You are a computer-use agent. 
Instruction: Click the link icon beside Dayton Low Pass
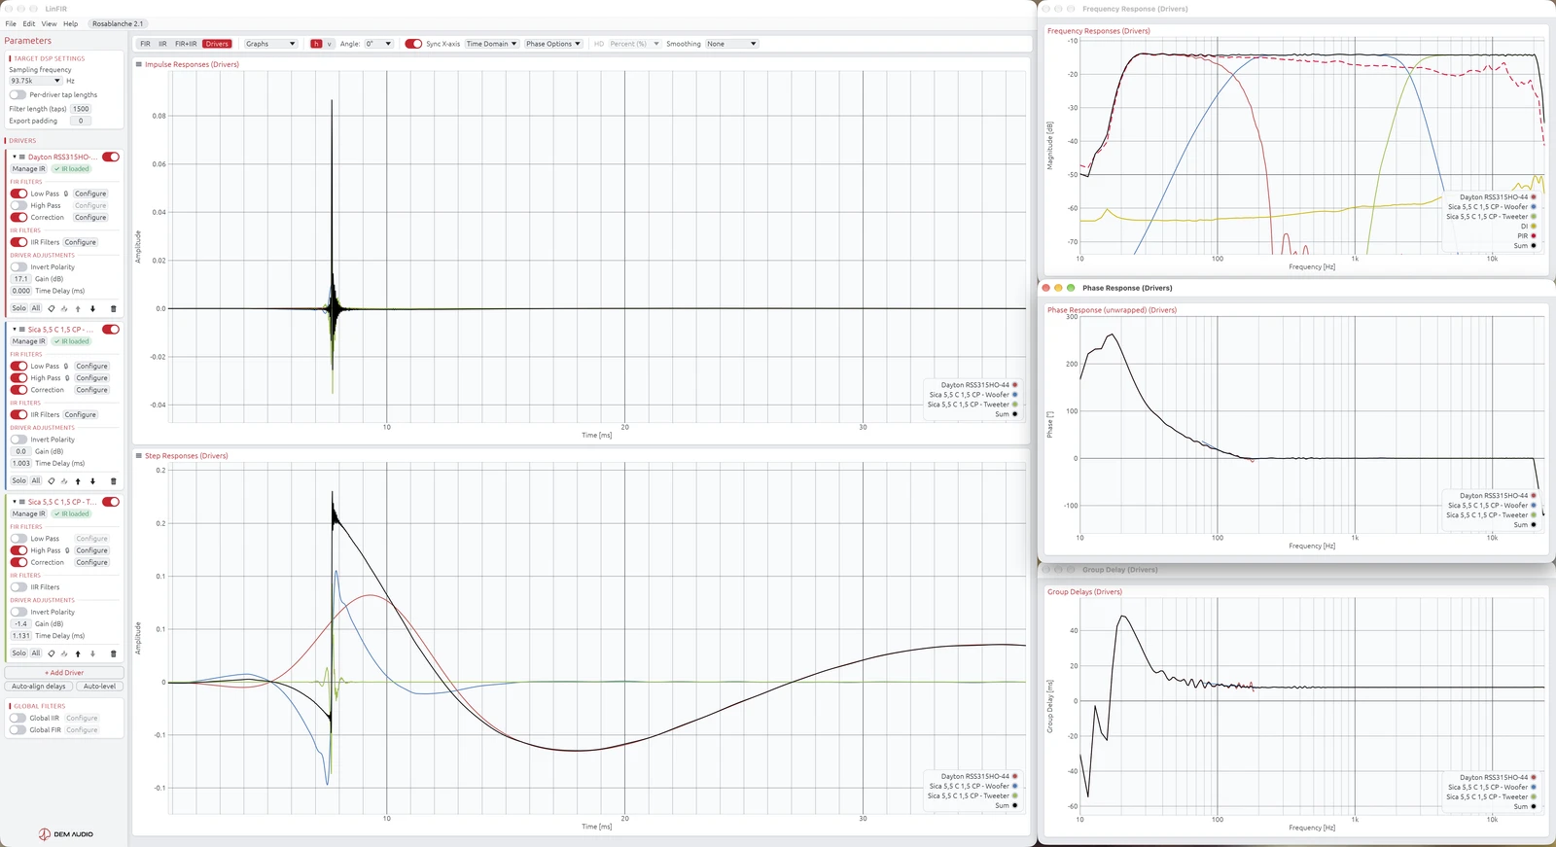[x=66, y=194]
